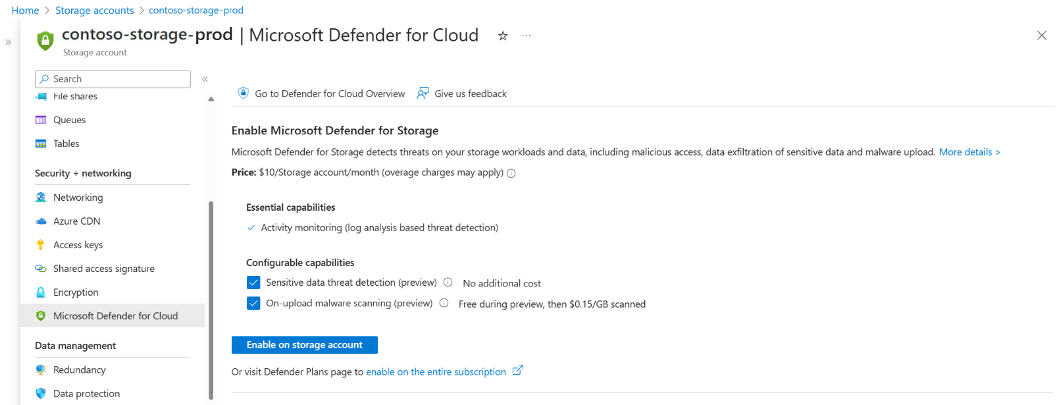The width and height of the screenshot is (1059, 405).
Task: Click the Networking icon
Action: [41, 198]
